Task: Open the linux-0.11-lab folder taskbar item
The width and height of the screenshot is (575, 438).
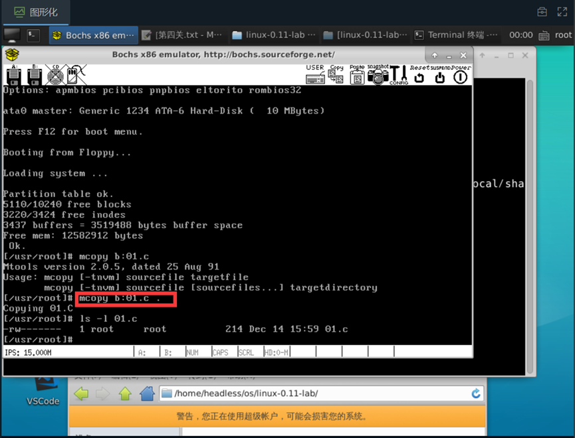Action: pyautogui.click(x=273, y=35)
